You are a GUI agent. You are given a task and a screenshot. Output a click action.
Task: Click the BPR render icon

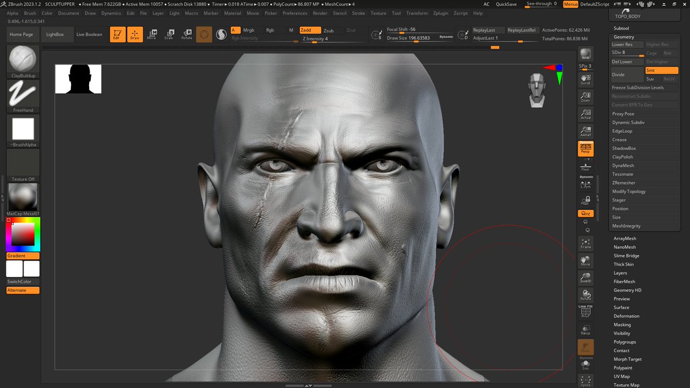(x=585, y=54)
